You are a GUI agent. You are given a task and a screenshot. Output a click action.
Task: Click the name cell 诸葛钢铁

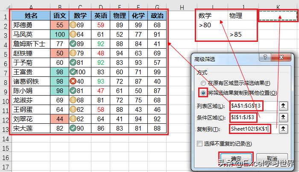click(x=31, y=82)
